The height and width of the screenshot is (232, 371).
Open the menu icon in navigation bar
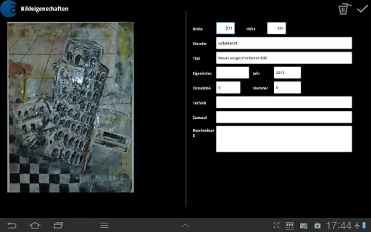point(104,226)
